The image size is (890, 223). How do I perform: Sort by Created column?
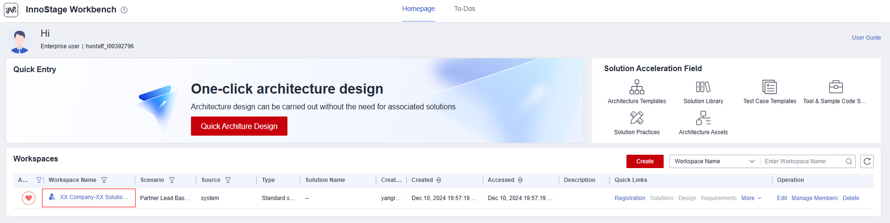coord(439,180)
